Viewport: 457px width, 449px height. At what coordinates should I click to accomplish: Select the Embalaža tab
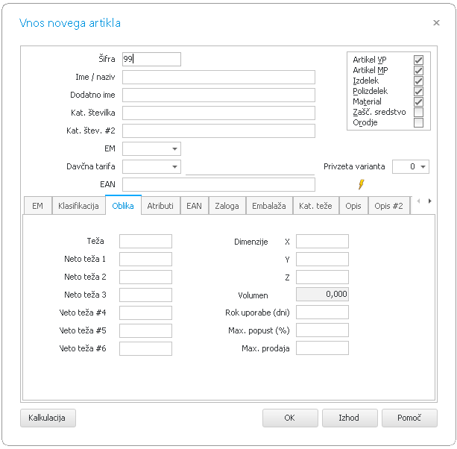tap(268, 205)
